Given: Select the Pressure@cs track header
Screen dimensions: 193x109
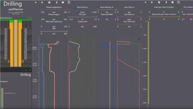Looking at the screenshot, I should (54, 14).
